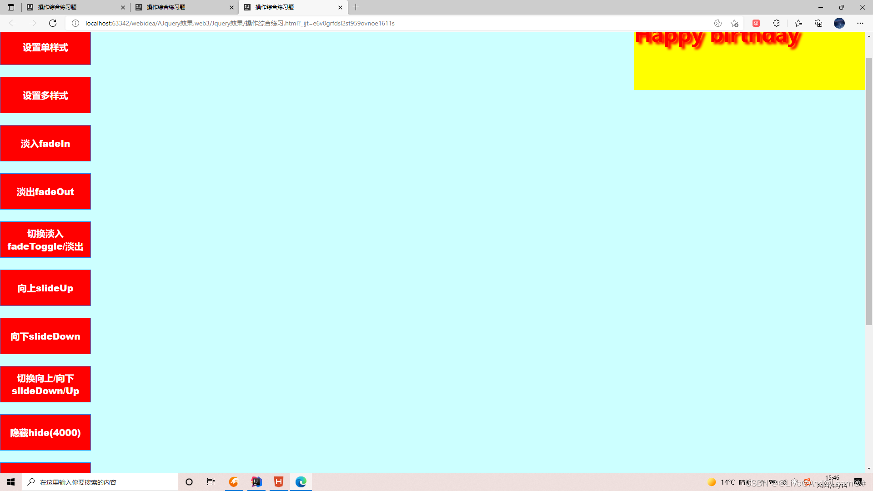Click the scrollbar down arrow

pyautogui.click(x=869, y=469)
